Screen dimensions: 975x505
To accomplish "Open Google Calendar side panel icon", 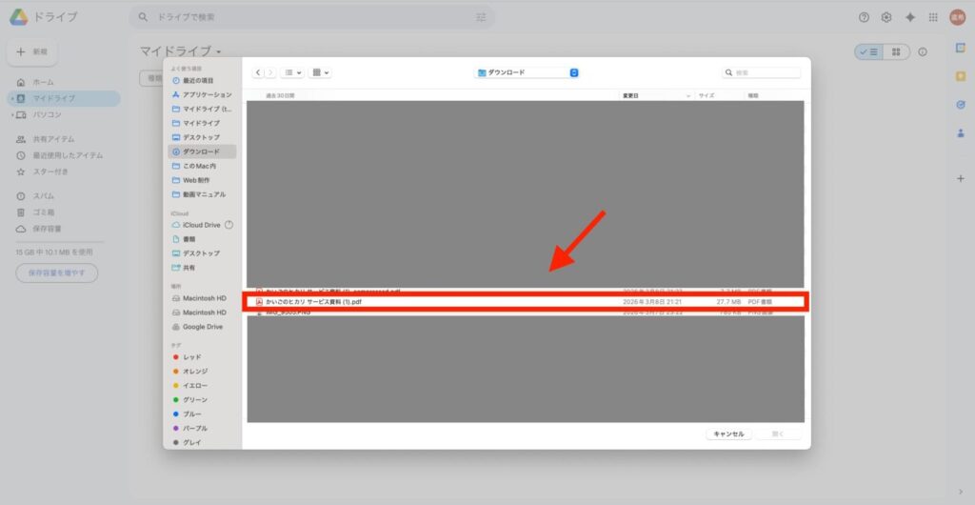I will coord(960,48).
